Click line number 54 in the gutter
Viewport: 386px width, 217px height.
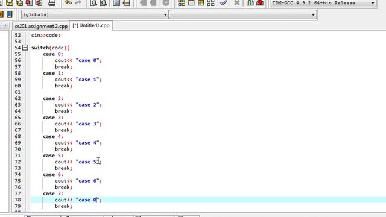(x=17, y=48)
